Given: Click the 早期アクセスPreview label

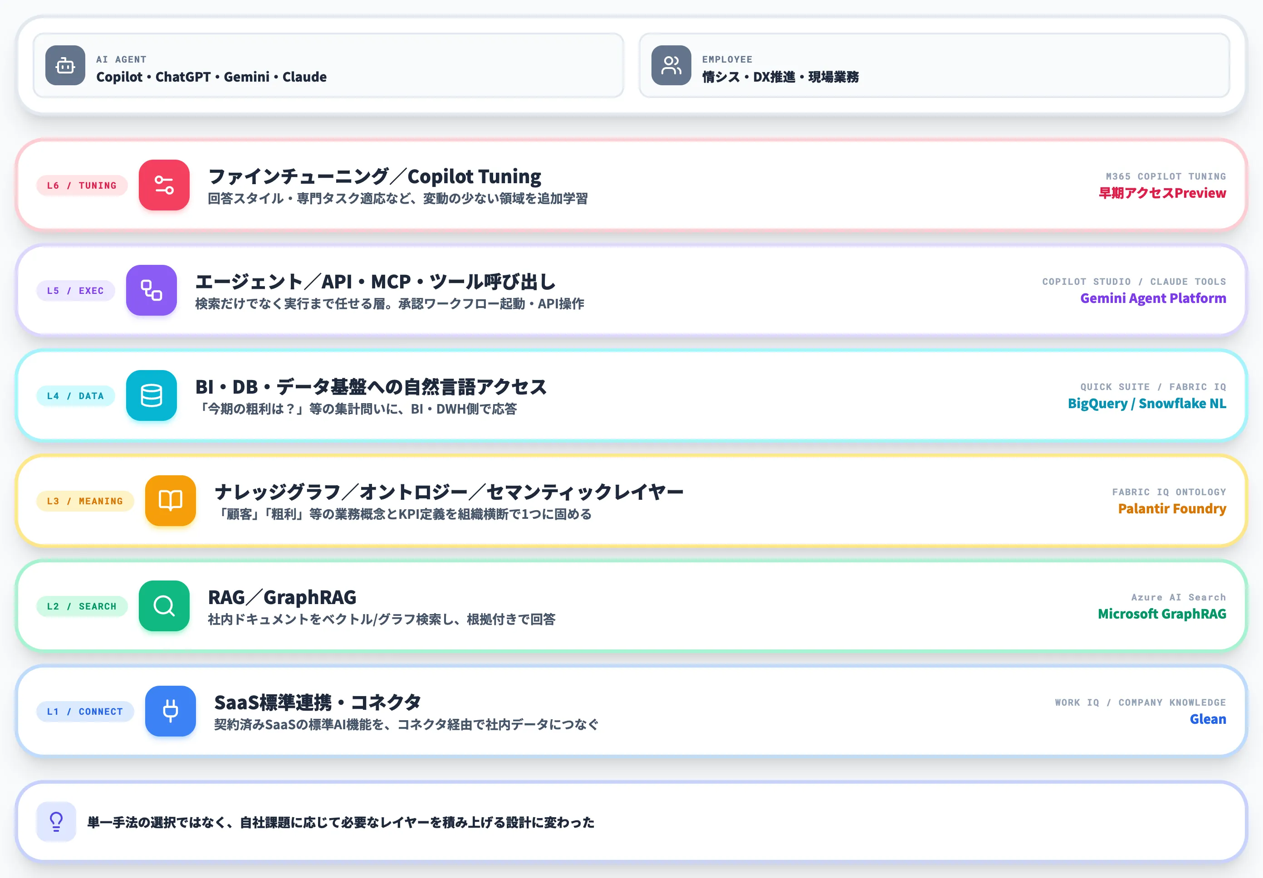Looking at the screenshot, I should 1162,193.
